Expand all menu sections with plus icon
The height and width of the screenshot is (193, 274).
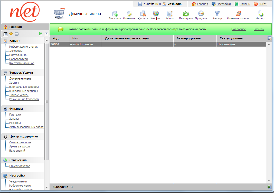(x=41, y=34)
